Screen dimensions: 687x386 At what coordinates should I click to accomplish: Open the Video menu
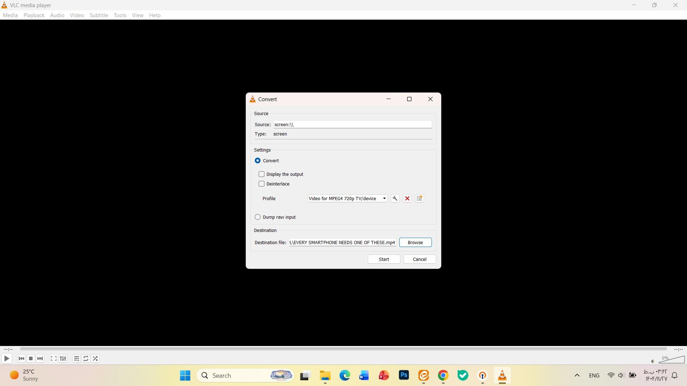coord(77,15)
